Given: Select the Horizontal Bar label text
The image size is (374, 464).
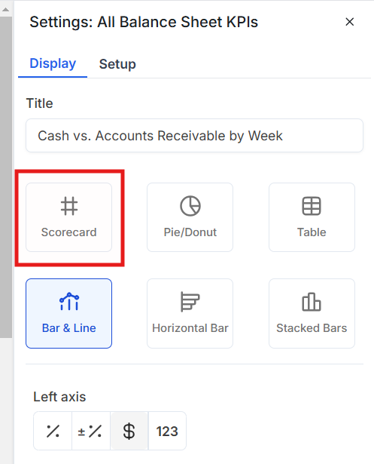Looking at the screenshot, I should coord(190,328).
